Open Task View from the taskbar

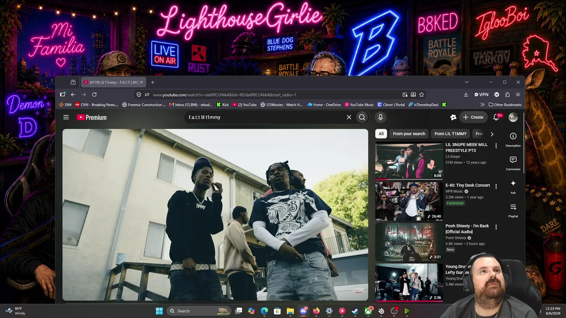(239, 311)
